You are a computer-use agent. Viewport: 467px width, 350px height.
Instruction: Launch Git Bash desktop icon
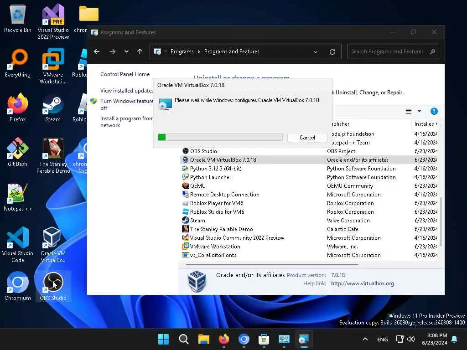point(18,152)
